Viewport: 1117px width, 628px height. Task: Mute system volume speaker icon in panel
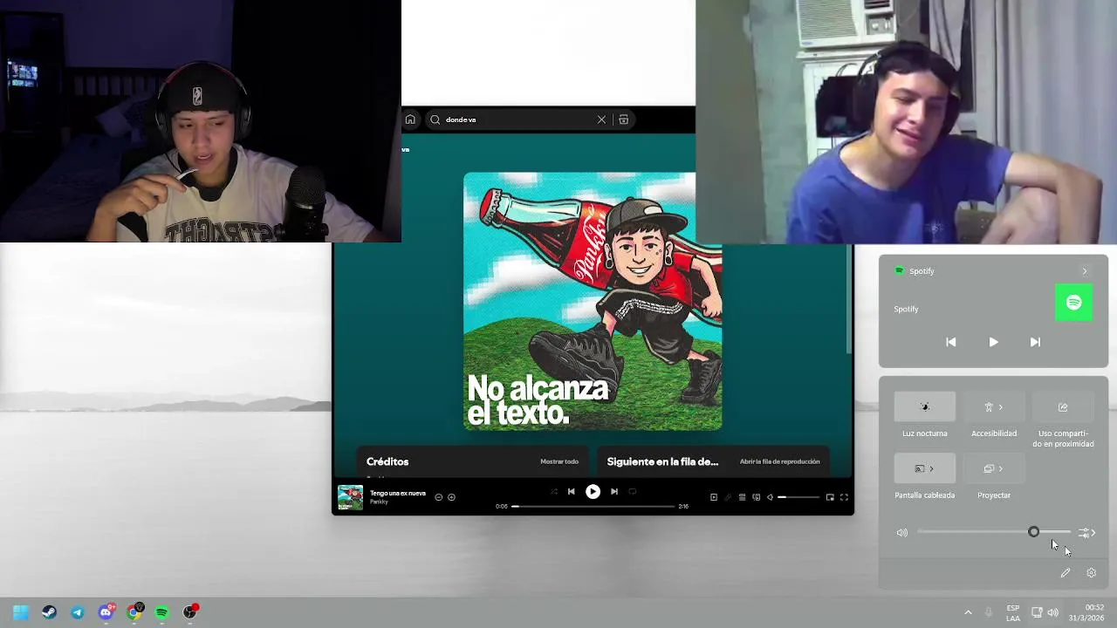click(x=902, y=532)
